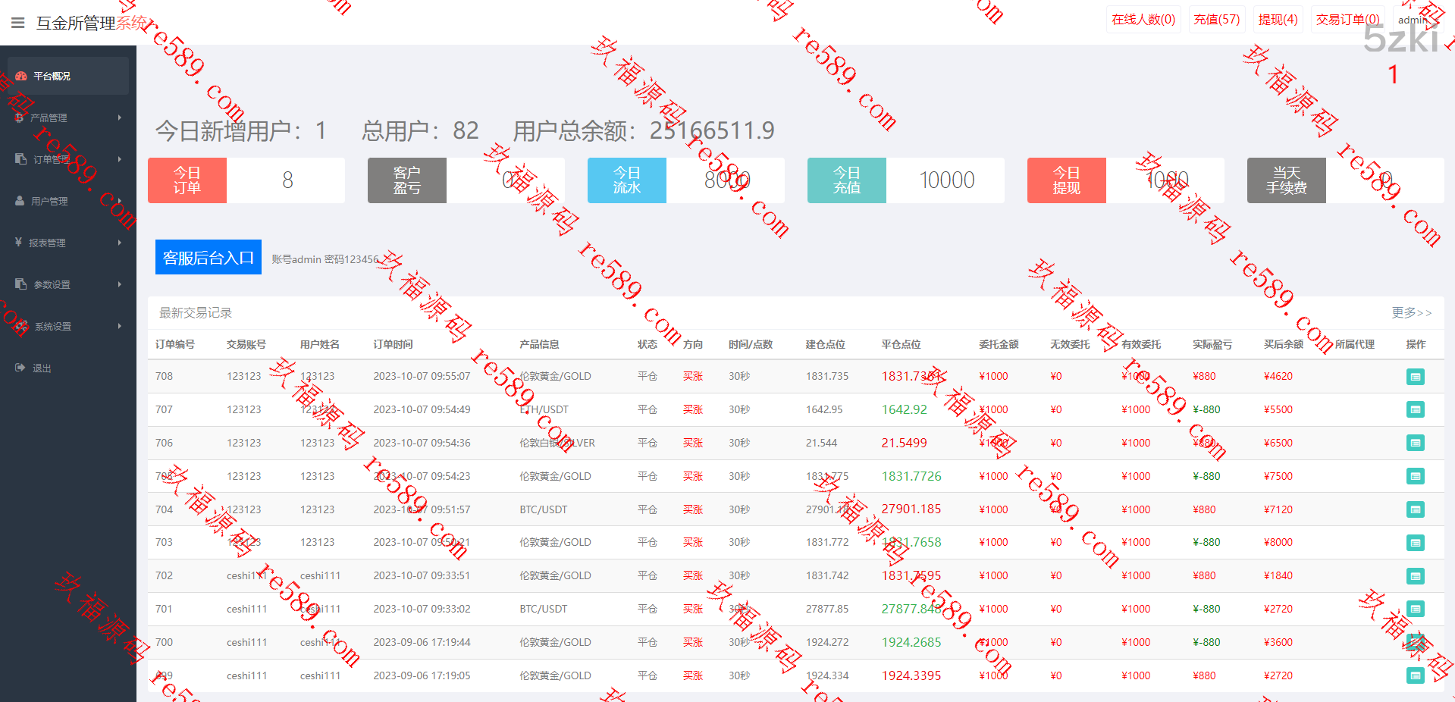The height and width of the screenshot is (702, 1455).
Task: Open the action icon for order 702
Action: pyautogui.click(x=1415, y=576)
